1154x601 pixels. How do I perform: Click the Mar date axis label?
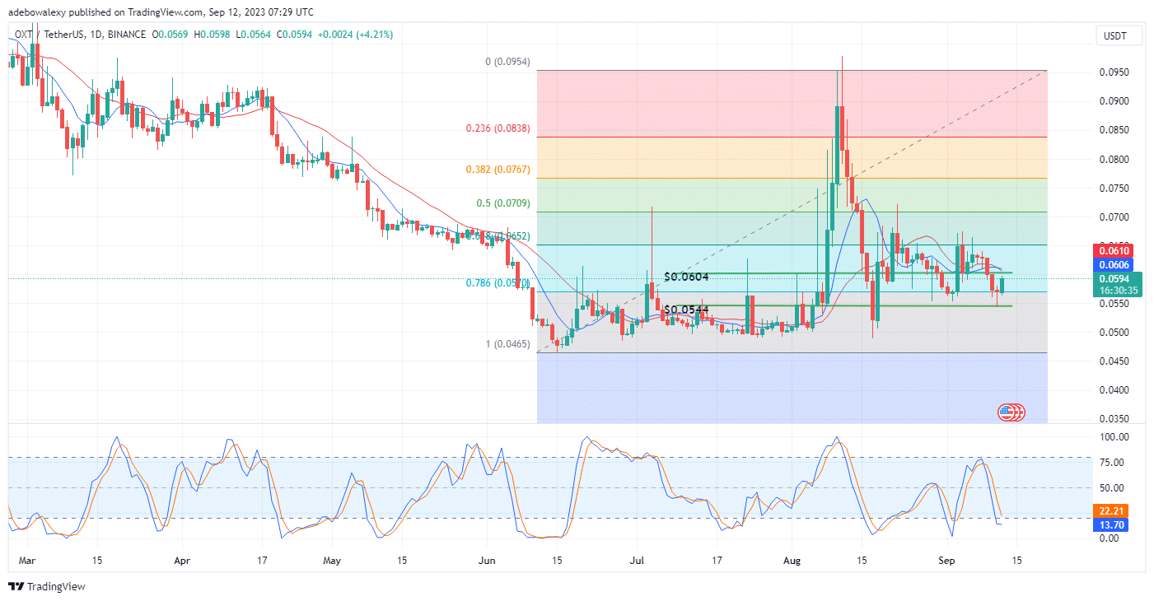26,560
